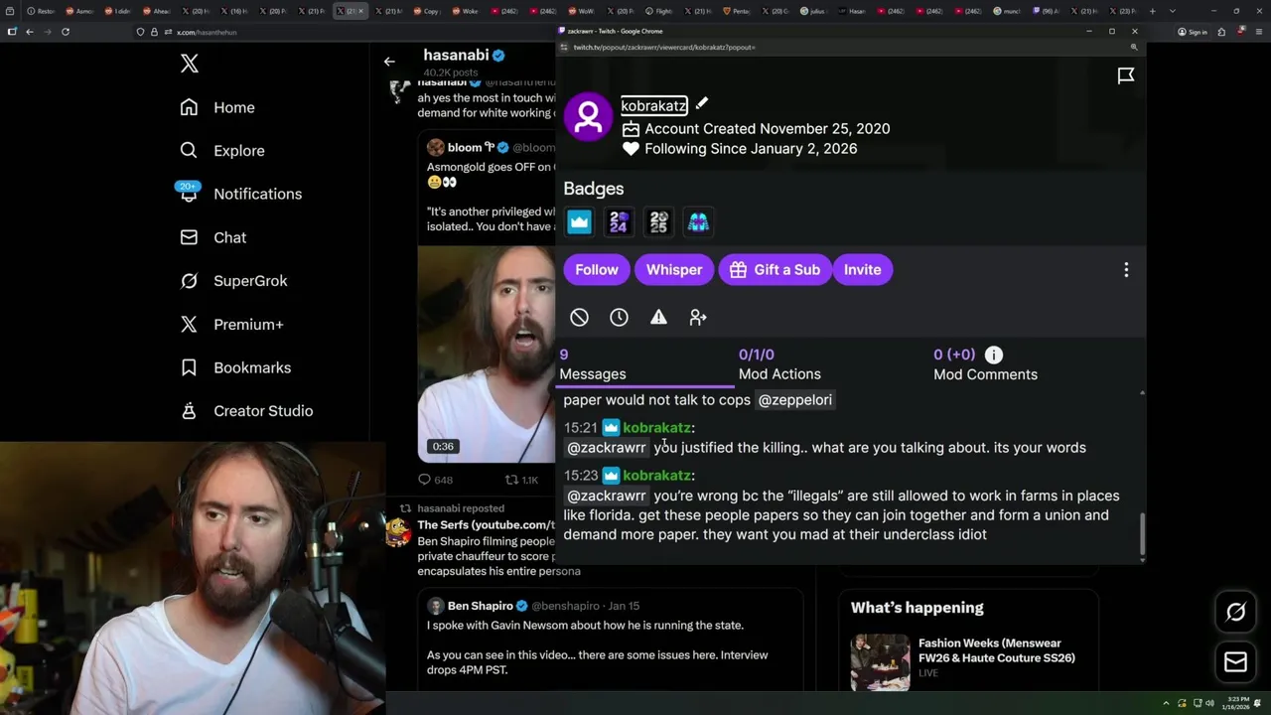The width and height of the screenshot is (1271, 715).
Task: Open Explore in X sidebar
Action: pos(222,151)
